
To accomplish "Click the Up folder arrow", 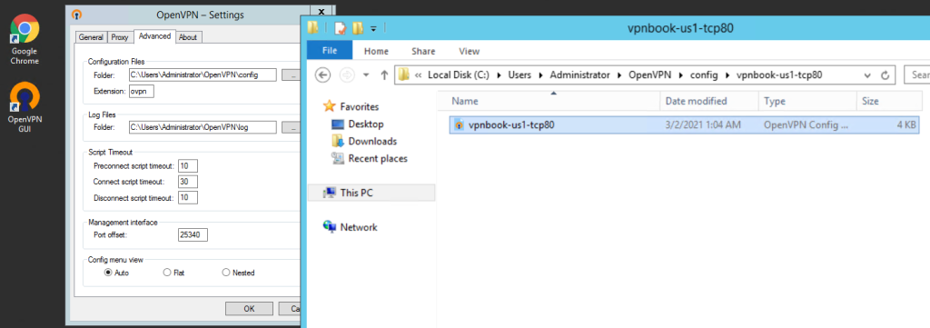I will pyautogui.click(x=384, y=75).
